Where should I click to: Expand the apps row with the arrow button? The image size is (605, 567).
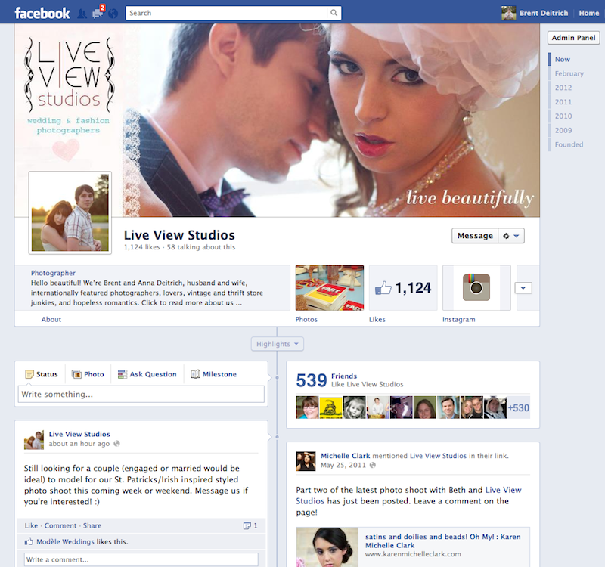[523, 288]
